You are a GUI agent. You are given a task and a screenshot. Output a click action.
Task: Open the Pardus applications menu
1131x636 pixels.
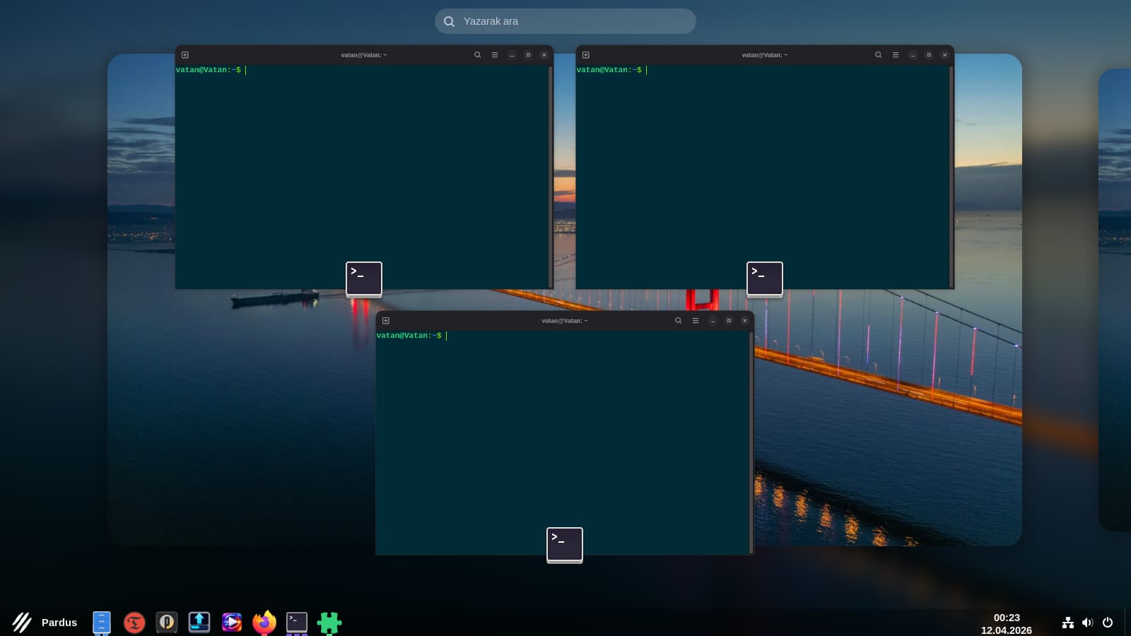coord(45,622)
